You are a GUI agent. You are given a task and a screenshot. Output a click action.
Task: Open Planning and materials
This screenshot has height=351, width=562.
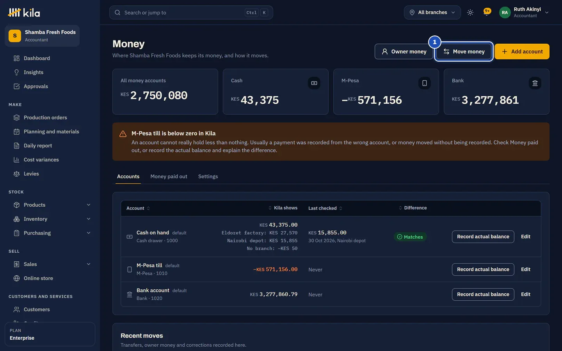[50, 131]
